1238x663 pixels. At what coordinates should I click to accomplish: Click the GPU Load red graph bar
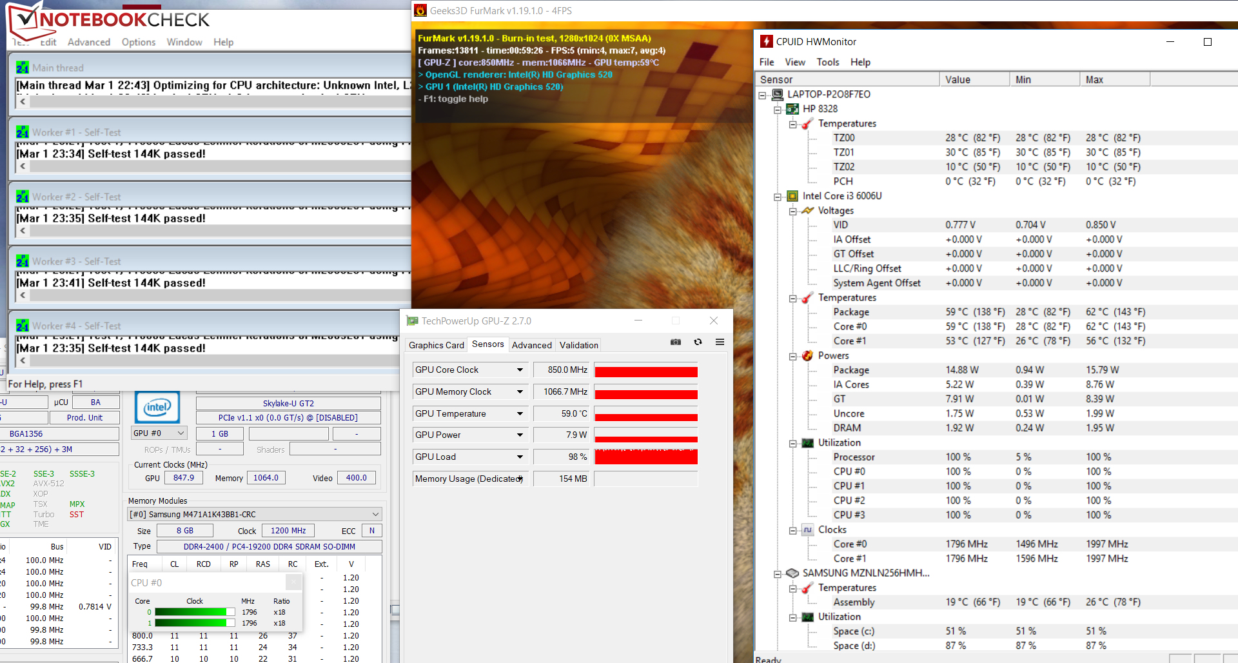click(x=646, y=457)
